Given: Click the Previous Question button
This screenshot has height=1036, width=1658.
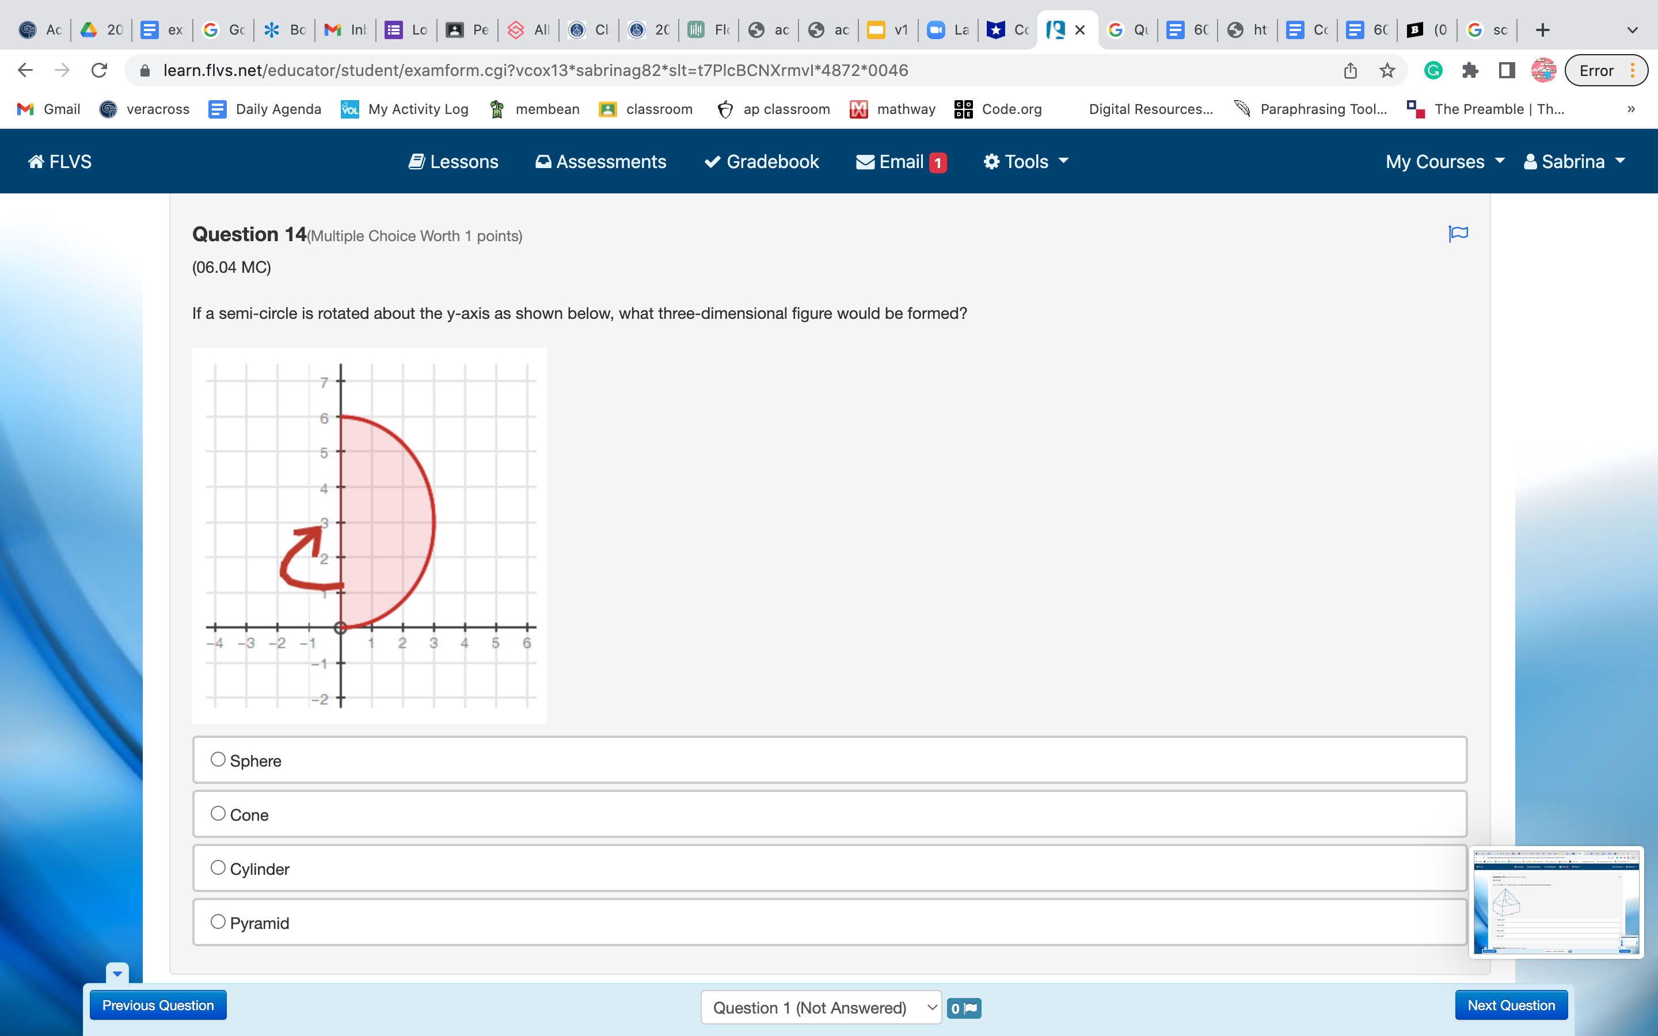Looking at the screenshot, I should click(x=158, y=1005).
